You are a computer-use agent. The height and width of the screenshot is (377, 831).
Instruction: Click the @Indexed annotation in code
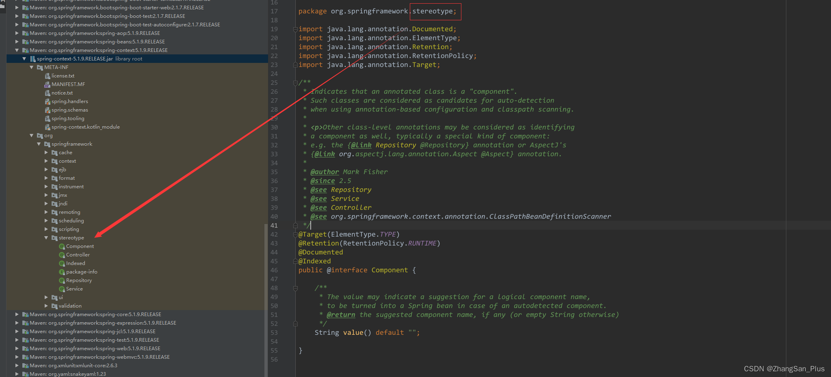315,261
